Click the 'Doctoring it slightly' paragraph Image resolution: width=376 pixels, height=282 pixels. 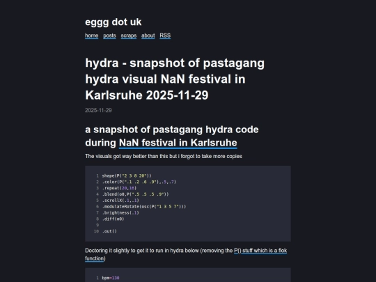coord(186,254)
